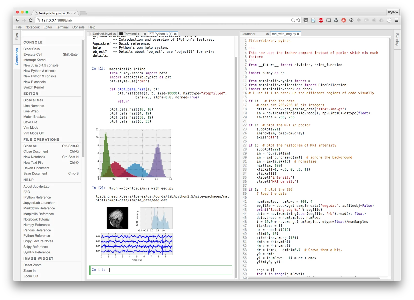Reload the page with the browser refresh icon
Image resolution: width=414 pixels, height=300 pixels.
point(31,20)
